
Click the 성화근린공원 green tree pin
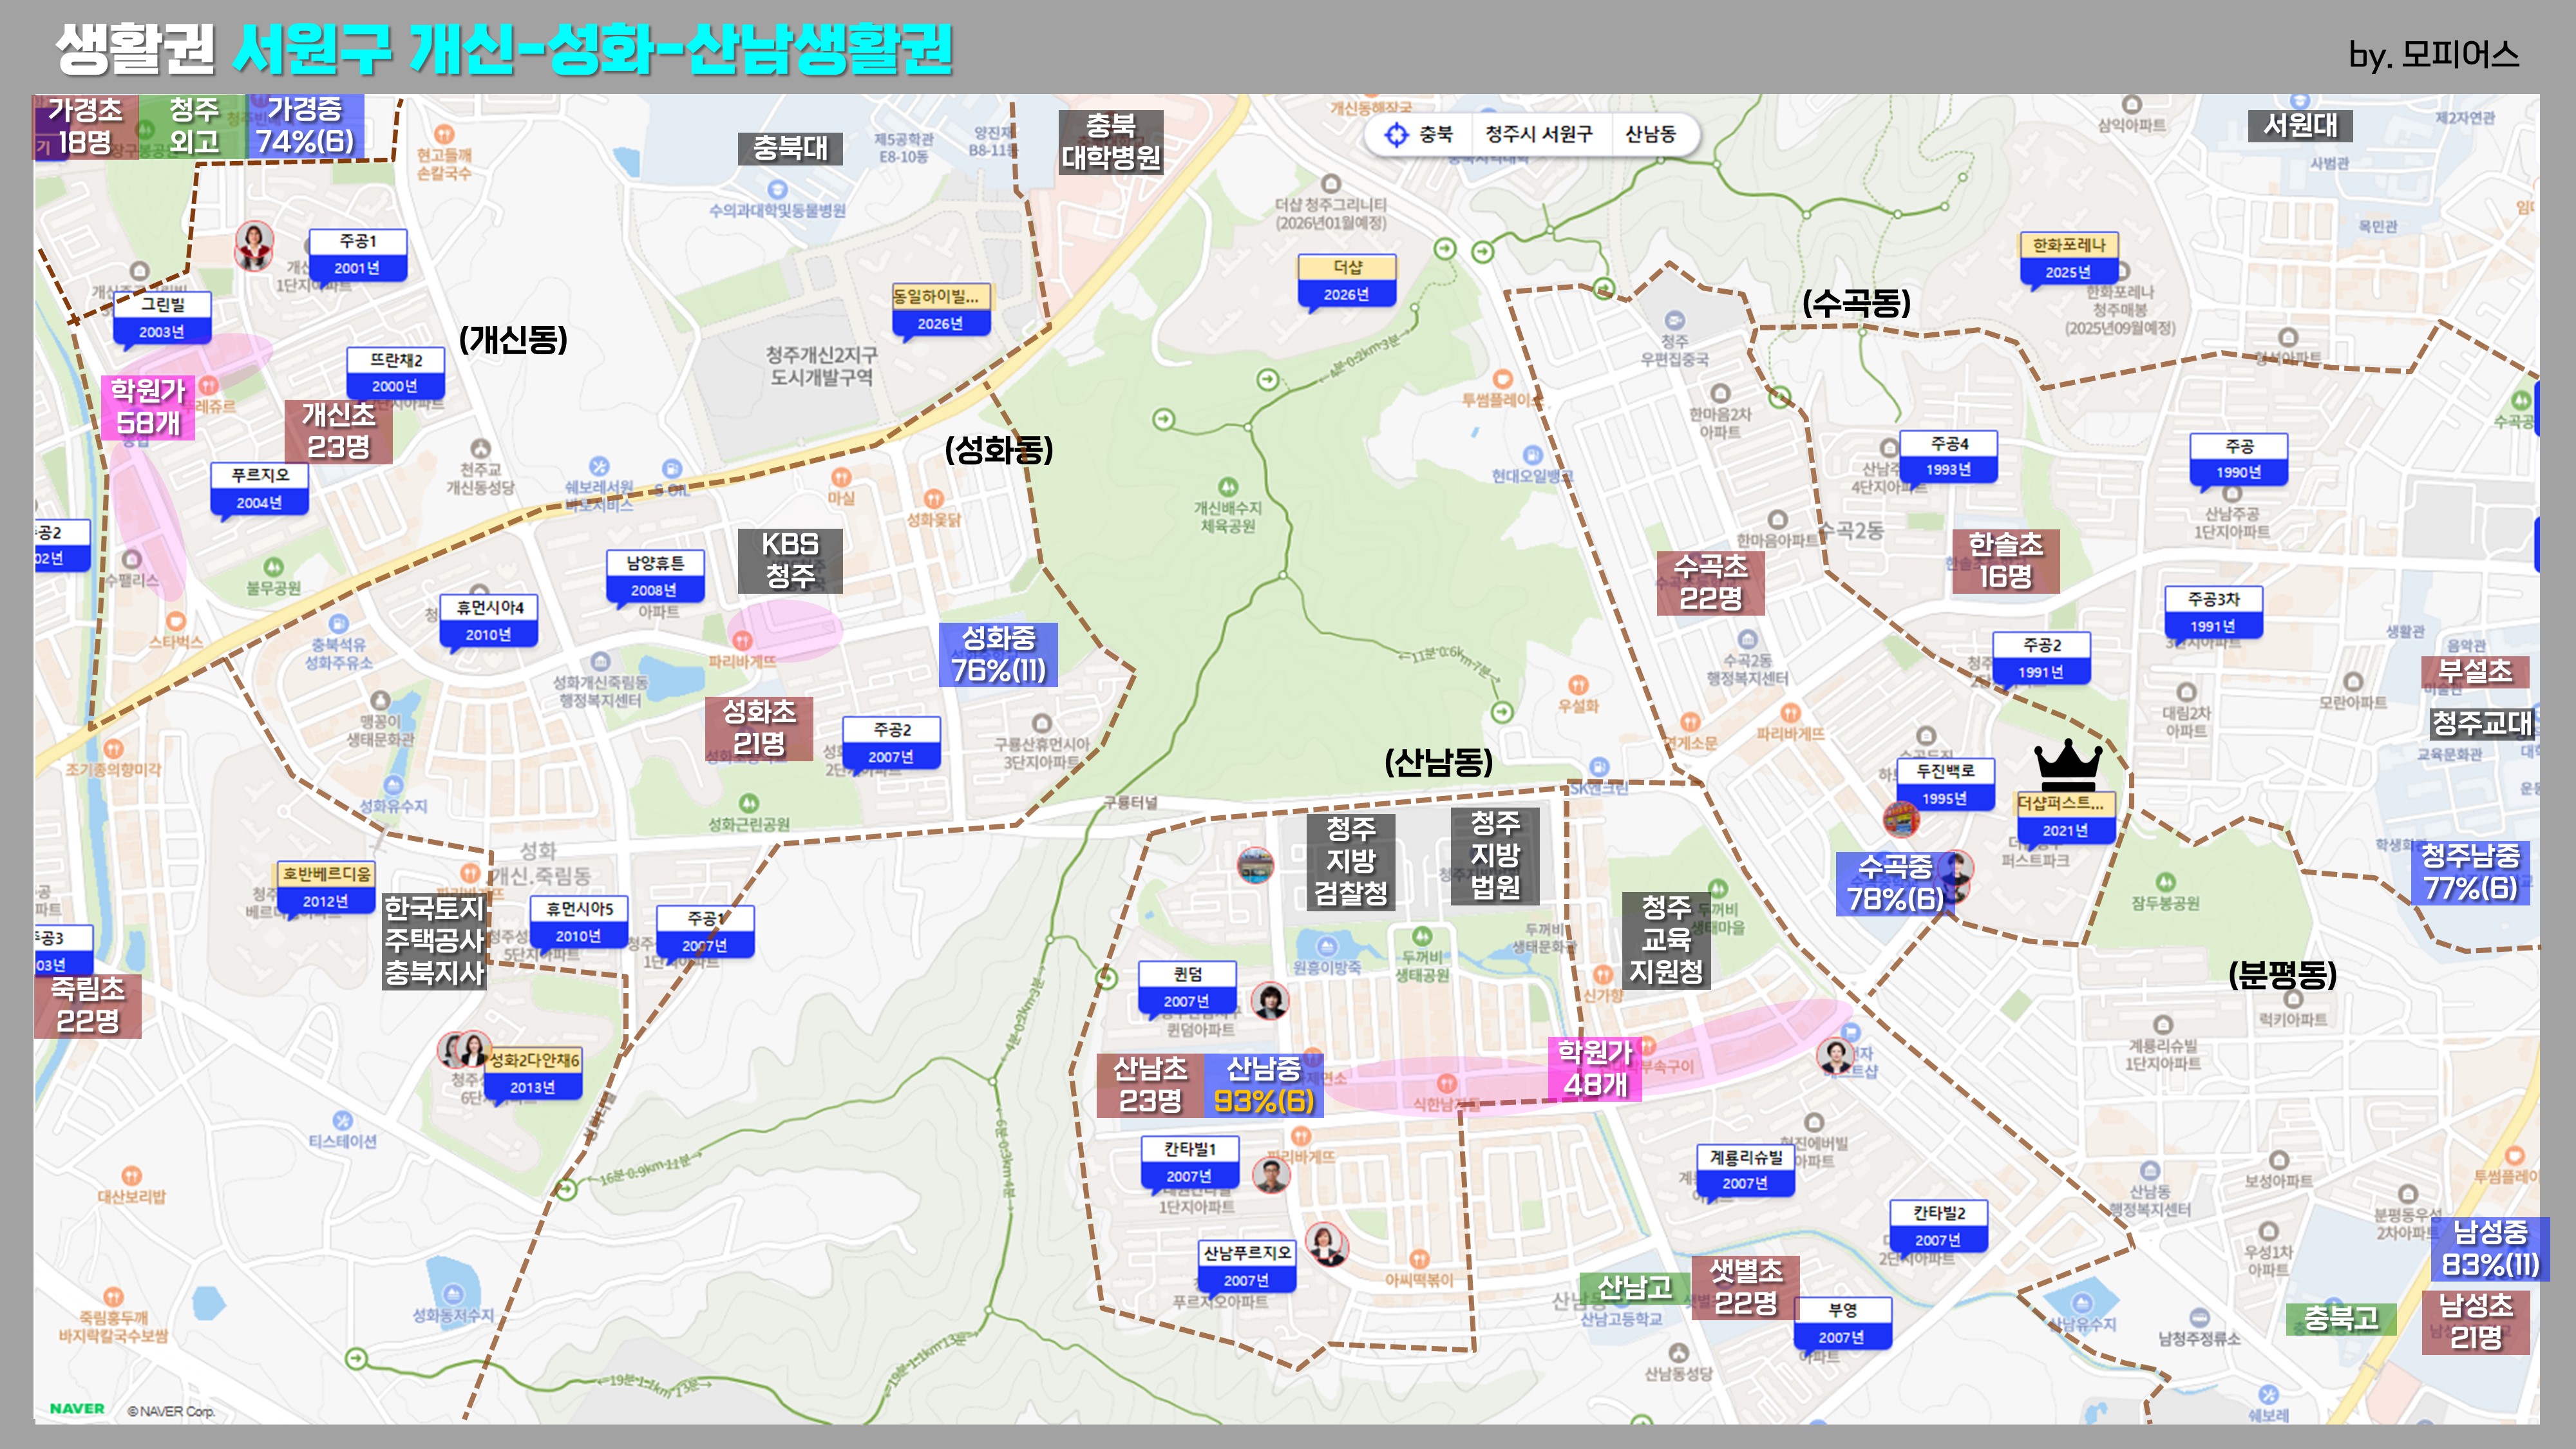click(x=748, y=803)
